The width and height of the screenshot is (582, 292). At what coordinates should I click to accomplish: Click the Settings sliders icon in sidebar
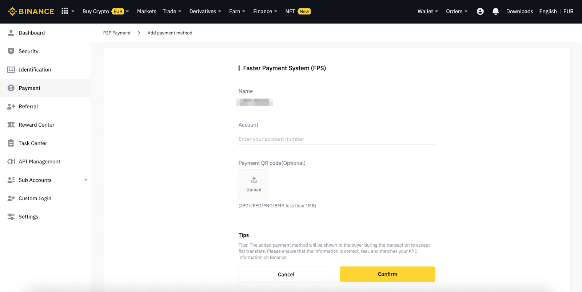(11, 217)
